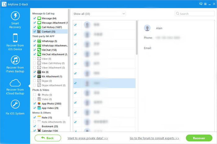Click the Memo & Others heading
Image resolution: width=217 pixels, height=144 pixels.
tap(42, 113)
